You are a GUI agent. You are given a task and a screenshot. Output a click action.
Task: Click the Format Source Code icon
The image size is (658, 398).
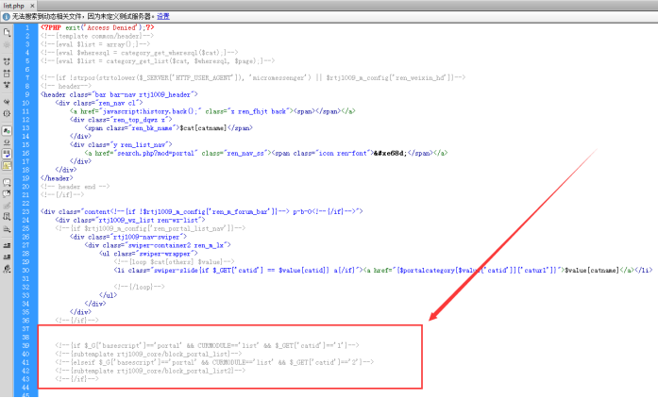pyautogui.click(x=7, y=269)
